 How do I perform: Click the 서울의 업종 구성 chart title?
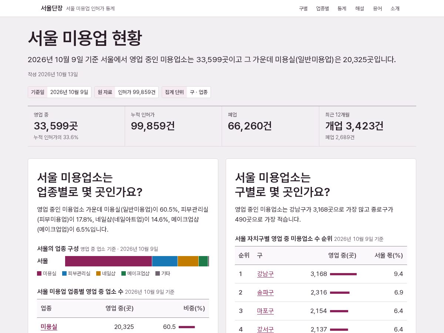(58, 249)
